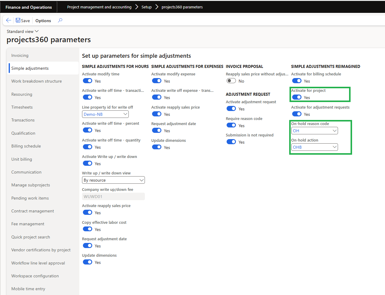Switch to the Billing schedule tab

coord(26,146)
